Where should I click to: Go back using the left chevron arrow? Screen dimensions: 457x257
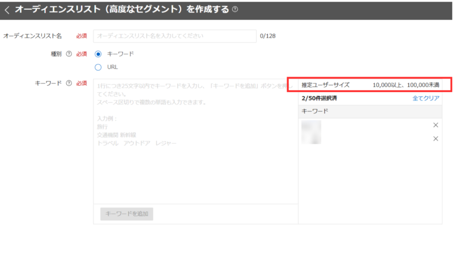(x=7, y=10)
